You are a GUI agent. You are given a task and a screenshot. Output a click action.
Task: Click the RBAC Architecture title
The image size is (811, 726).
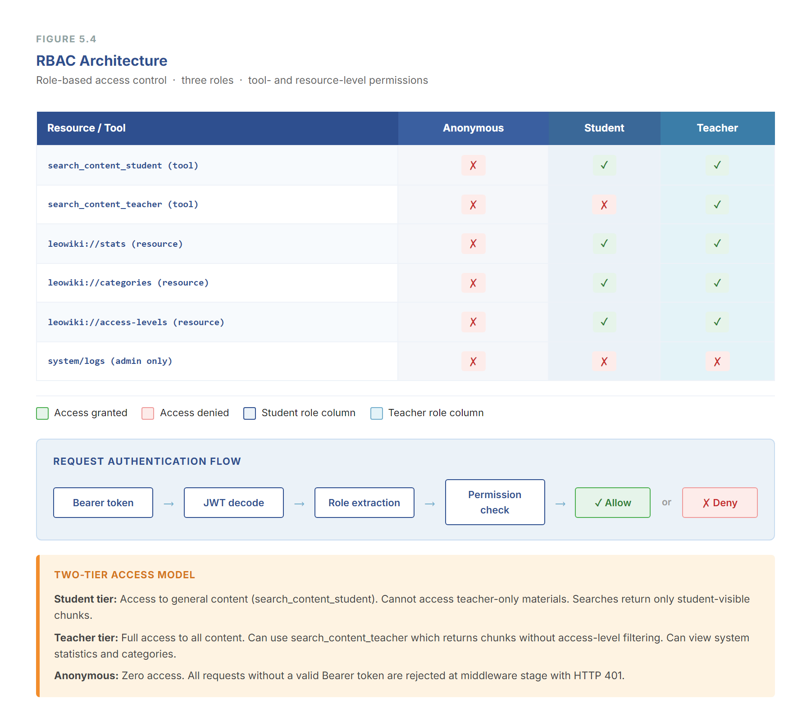tap(102, 61)
